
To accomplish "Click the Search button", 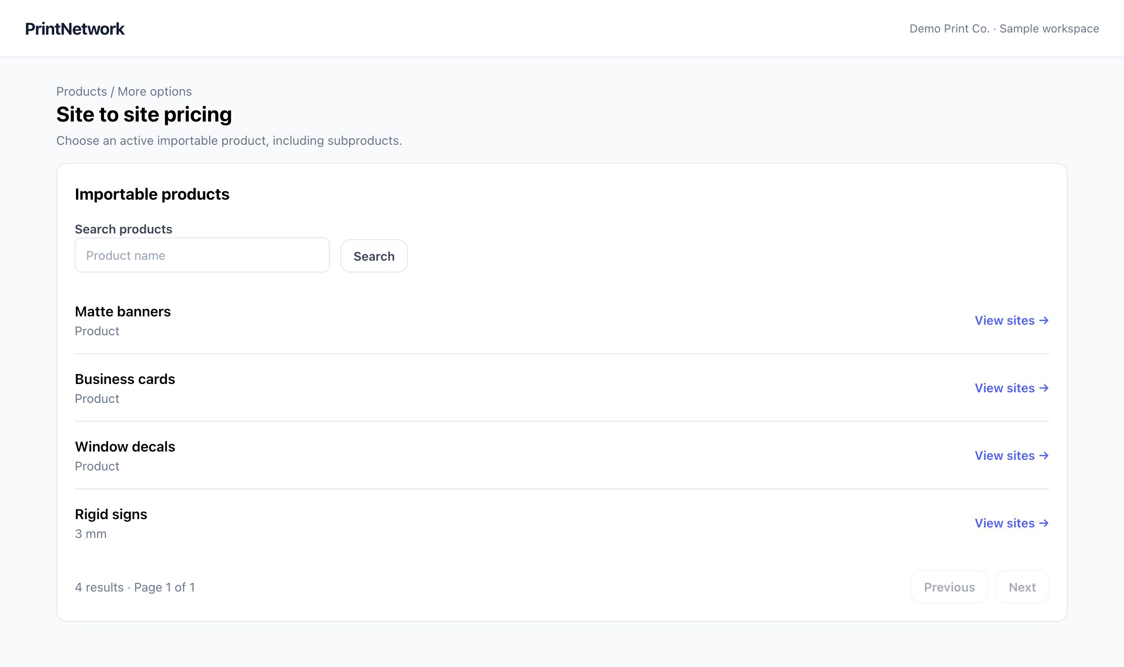I will click(374, 256).
